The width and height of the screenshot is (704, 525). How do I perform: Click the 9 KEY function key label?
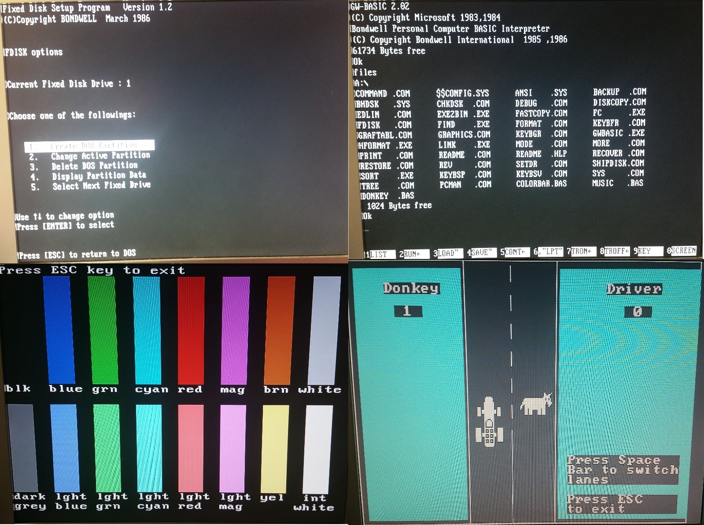click(x=648, y=251)
